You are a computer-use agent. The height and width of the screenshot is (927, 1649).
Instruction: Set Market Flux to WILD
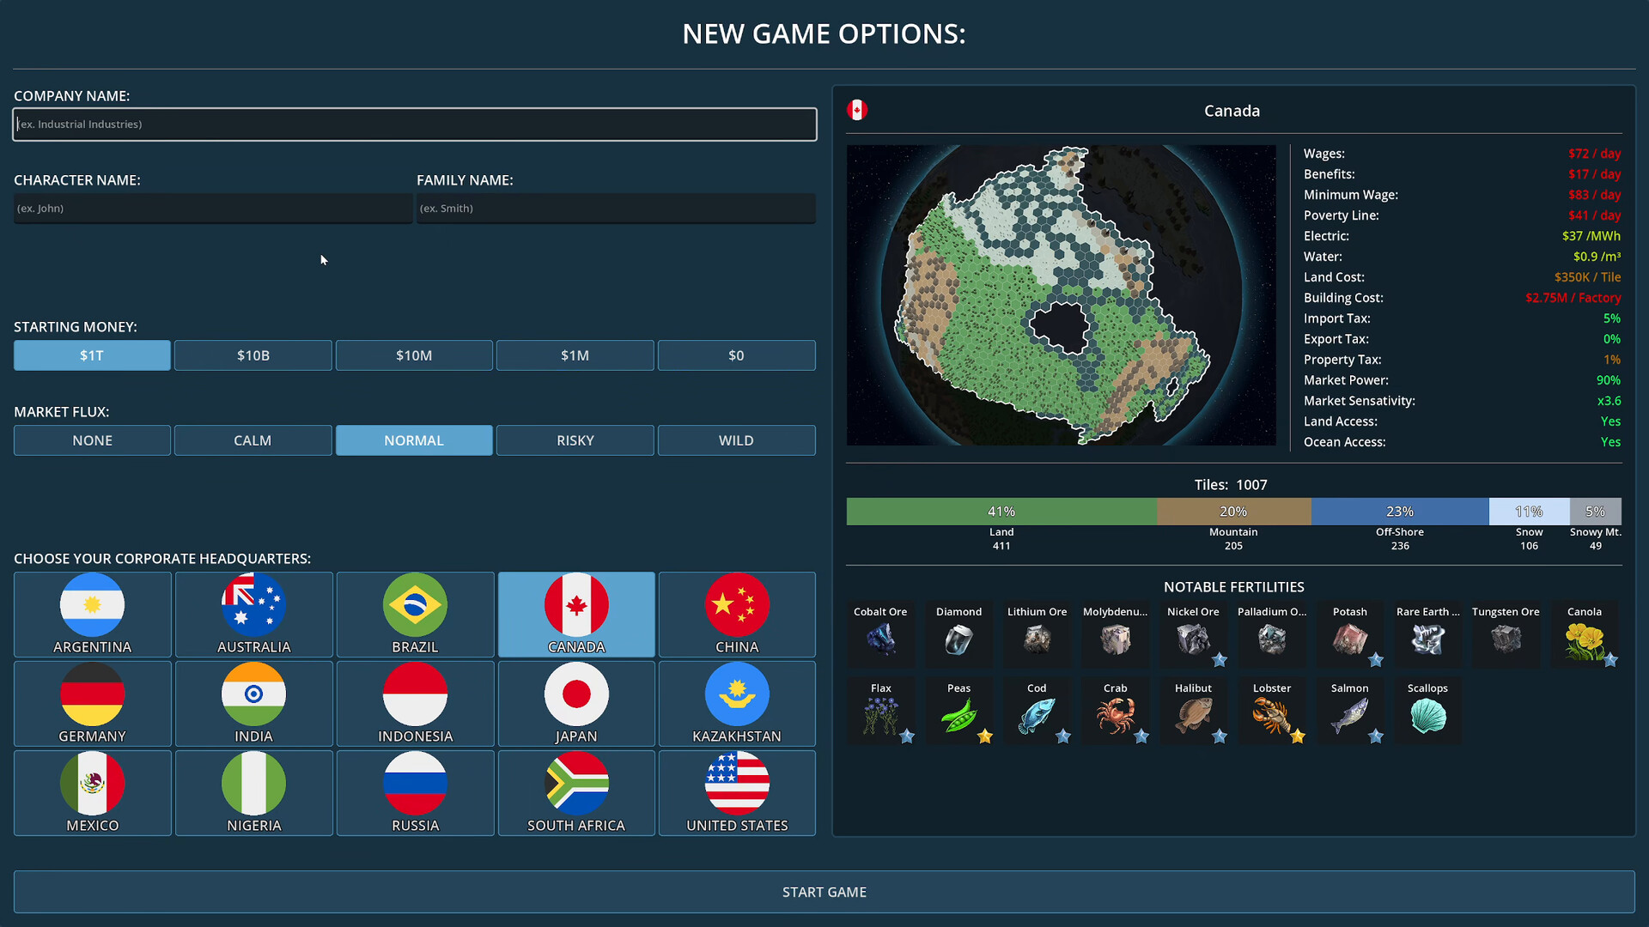[x=736, y=439]
